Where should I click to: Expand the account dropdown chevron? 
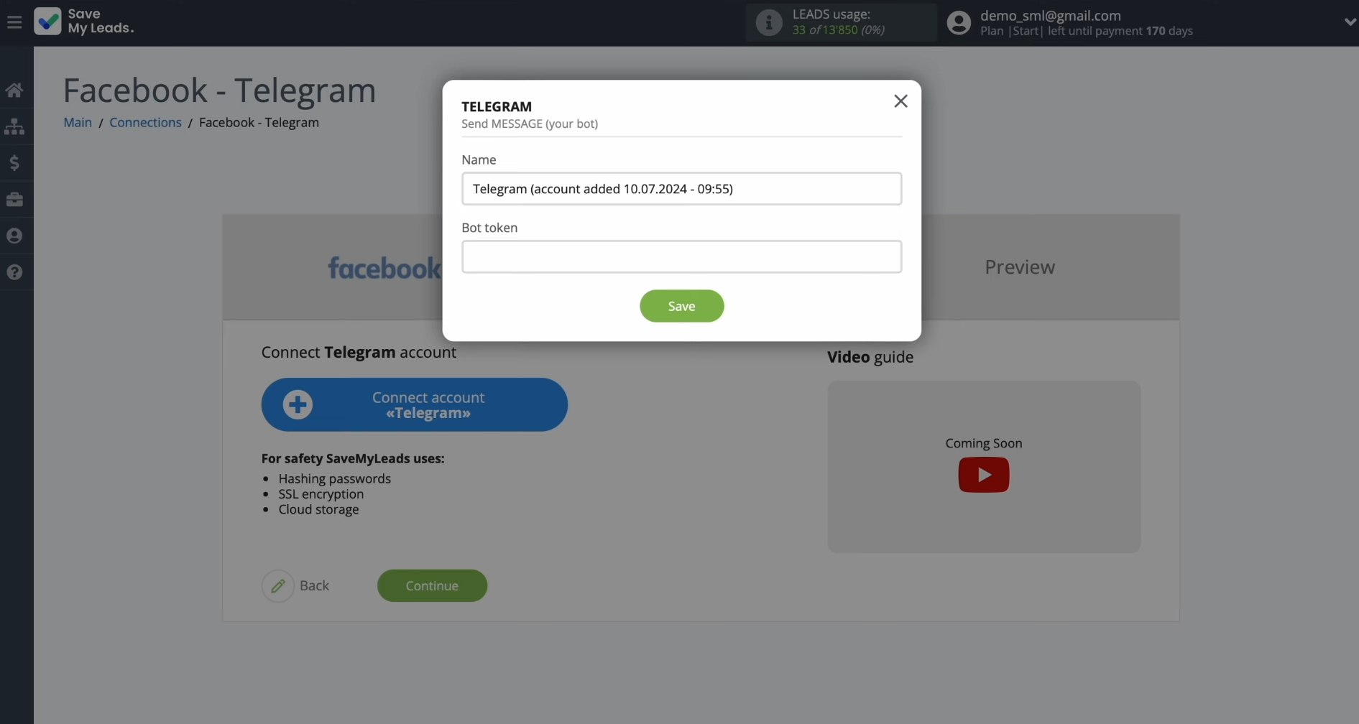coord(1350,22)
